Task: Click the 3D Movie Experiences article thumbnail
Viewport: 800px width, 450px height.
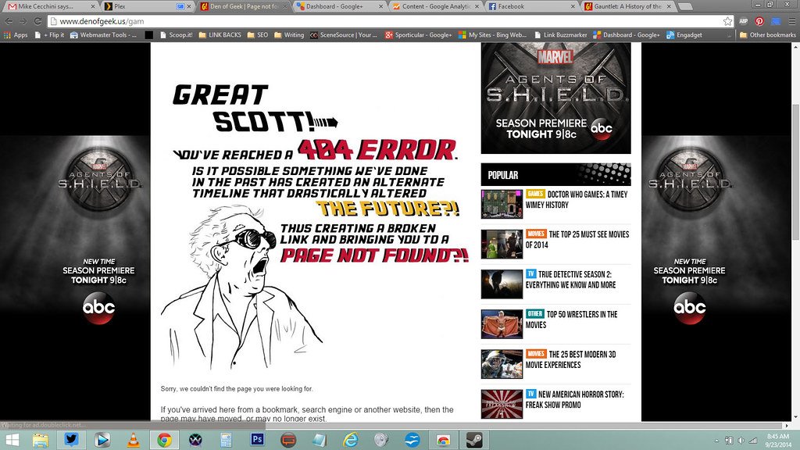Action: pos(502,364)
